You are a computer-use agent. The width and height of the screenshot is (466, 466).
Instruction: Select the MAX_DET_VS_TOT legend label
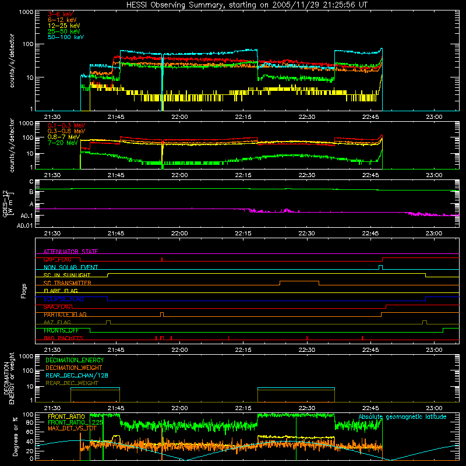pos(72,429)
